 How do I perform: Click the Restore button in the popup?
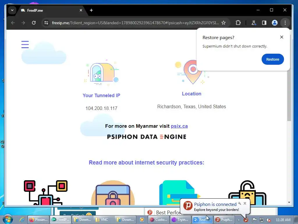[273, 59]
